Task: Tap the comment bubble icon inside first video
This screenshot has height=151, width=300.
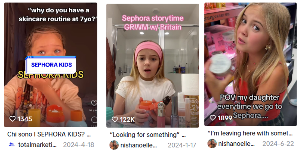Action: (94, 120)
